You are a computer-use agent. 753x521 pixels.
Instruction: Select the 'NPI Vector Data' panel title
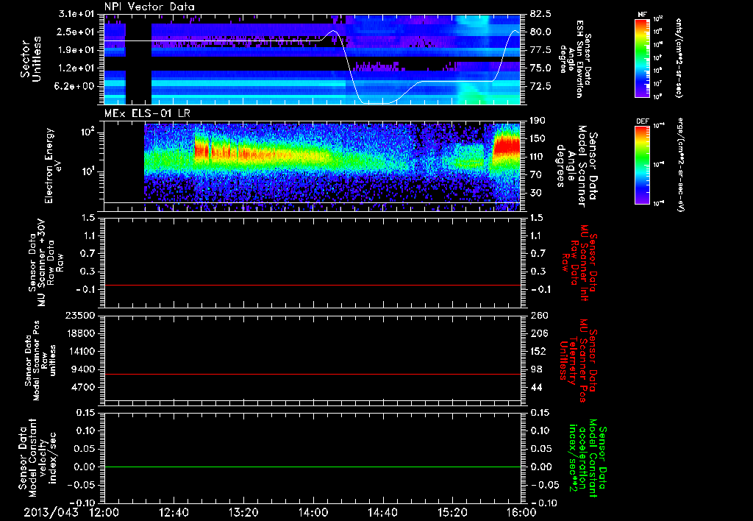tap(149, 7)
